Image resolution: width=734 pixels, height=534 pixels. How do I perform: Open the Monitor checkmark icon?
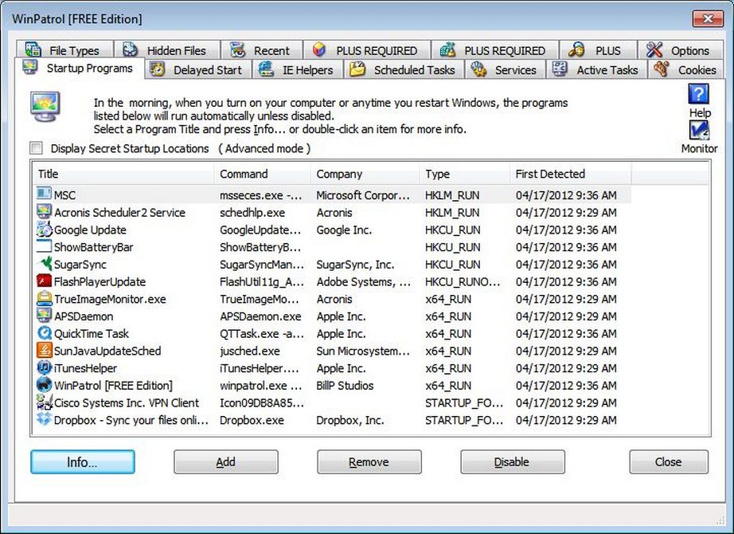click(699, 131)
